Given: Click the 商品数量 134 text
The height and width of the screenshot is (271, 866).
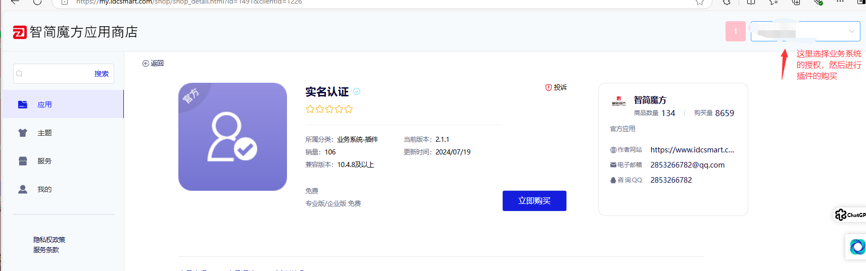Looking at the screenshot, I should coord(654,113).
